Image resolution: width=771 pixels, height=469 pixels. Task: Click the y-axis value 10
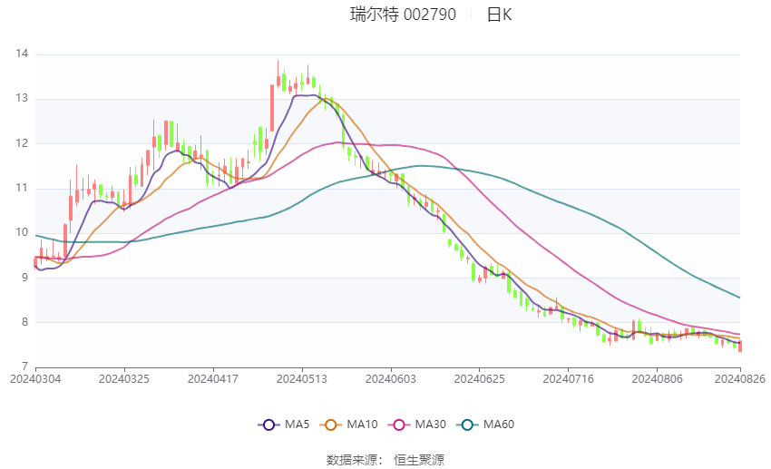click(22, 232)
